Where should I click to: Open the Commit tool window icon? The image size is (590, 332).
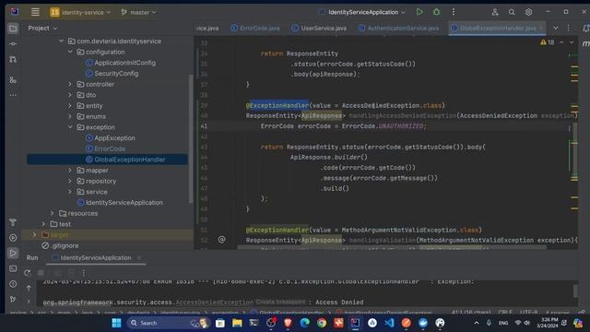coord(13,44)
